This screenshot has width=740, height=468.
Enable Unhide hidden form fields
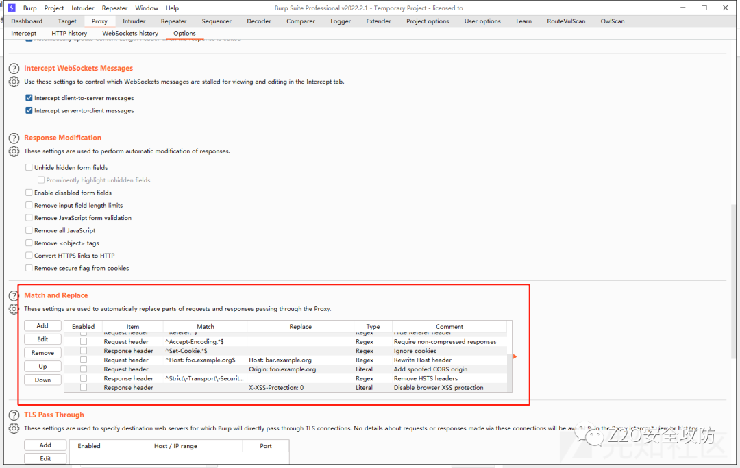(x=29, y=167)
